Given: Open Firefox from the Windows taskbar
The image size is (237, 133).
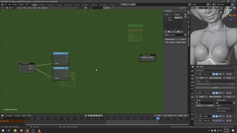Looking at the screenshot, I should (21, 130).
